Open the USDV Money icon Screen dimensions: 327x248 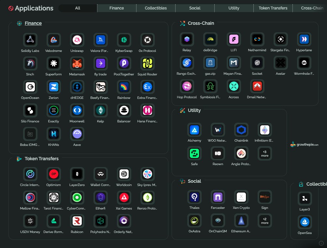click(x=30, y=221)
